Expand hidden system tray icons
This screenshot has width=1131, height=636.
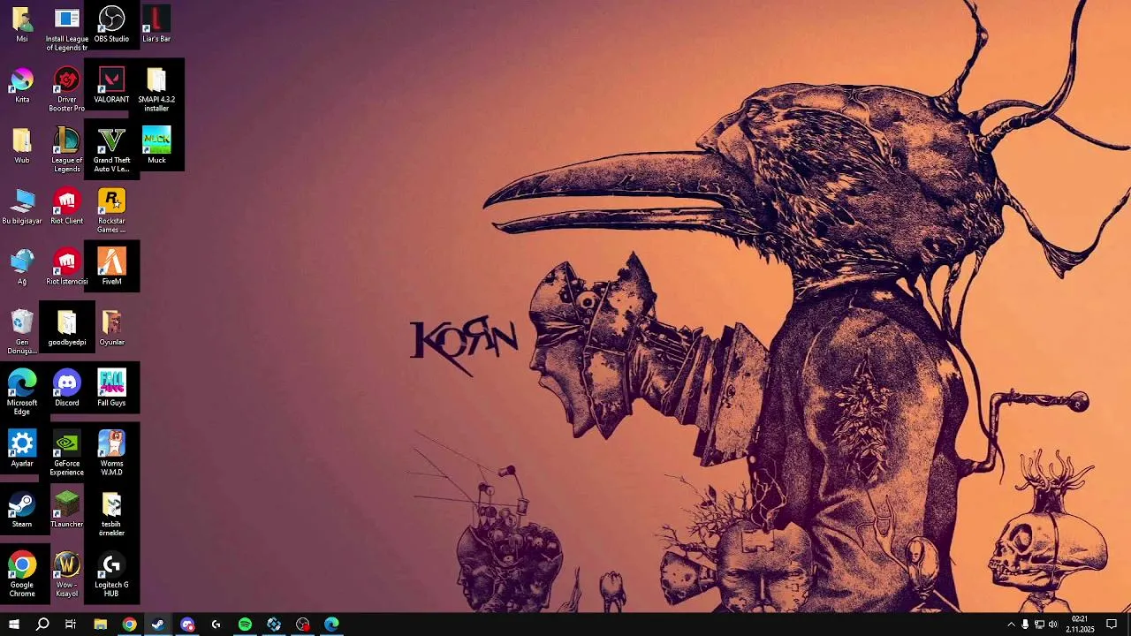click(x=1011, y=625)
